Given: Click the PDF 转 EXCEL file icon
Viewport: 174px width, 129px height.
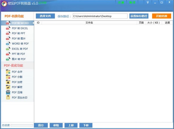Looking at the screenshot, I should point(8,28).
